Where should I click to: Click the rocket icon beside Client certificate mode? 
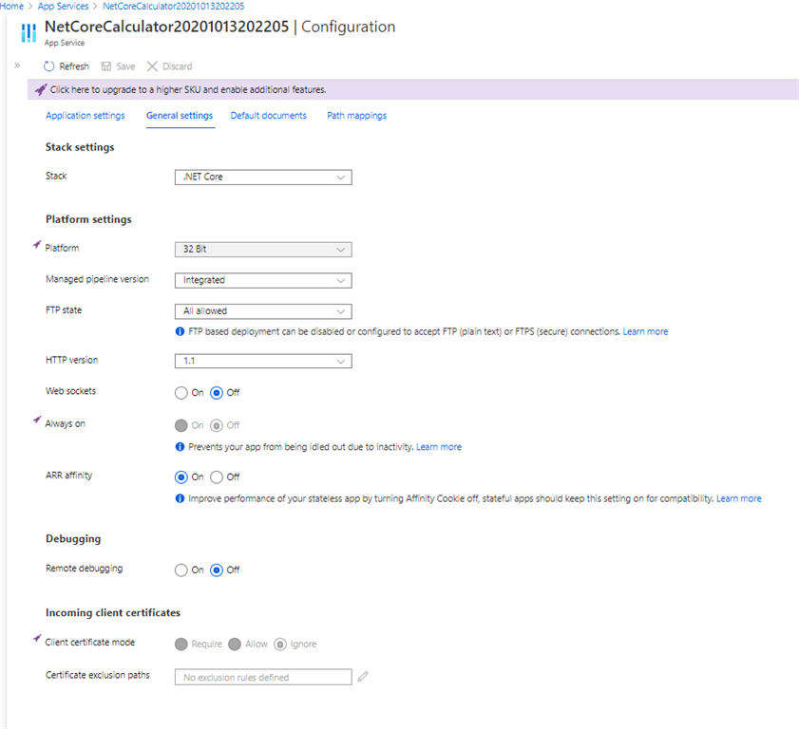[37, 639]
